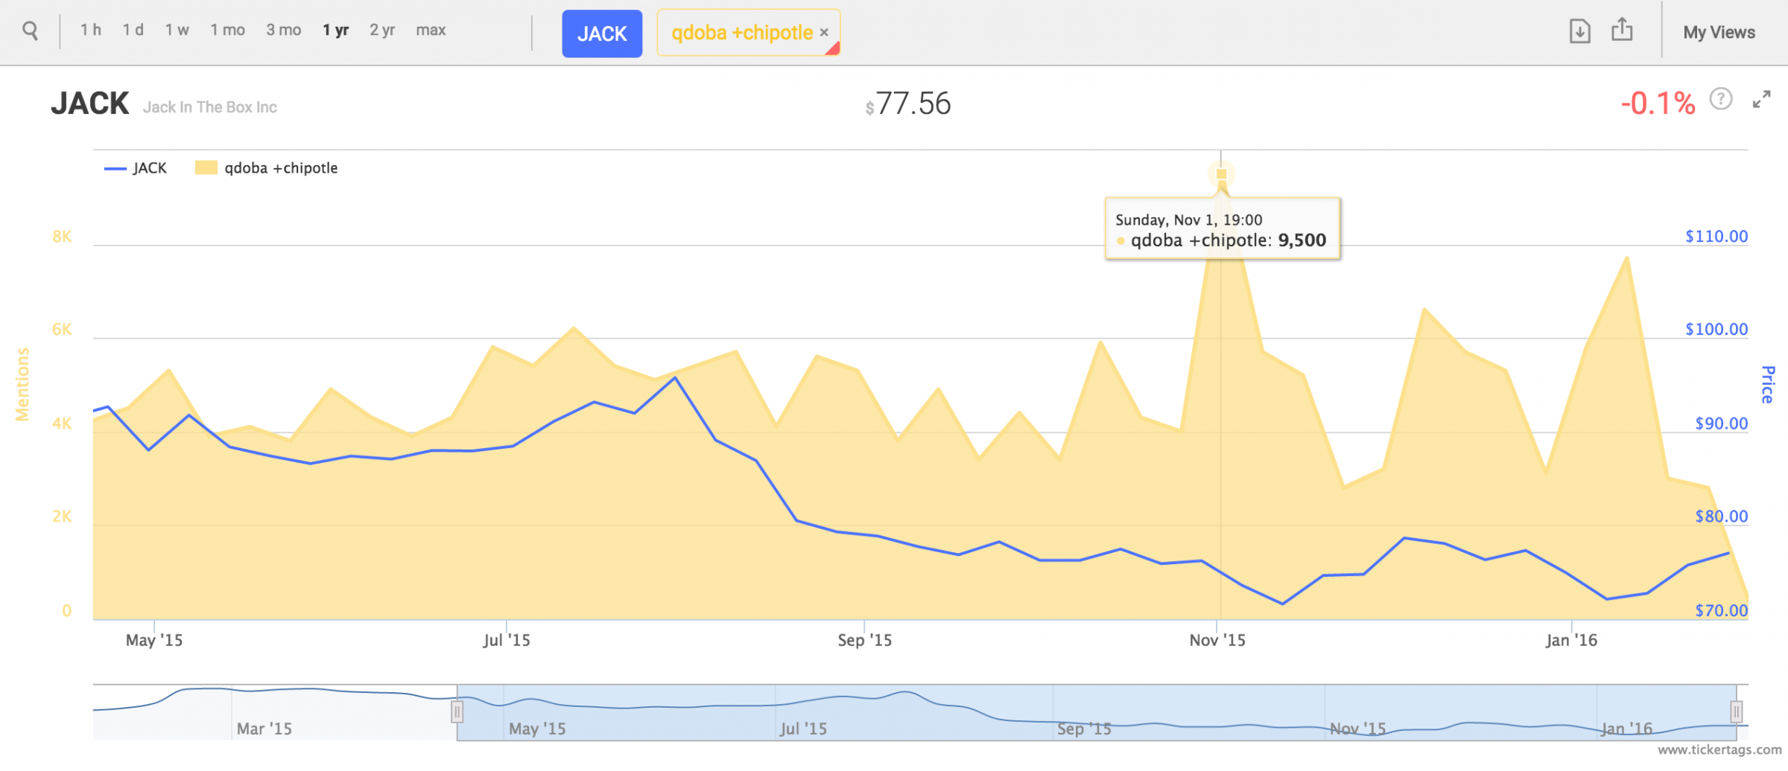The height and width of the screenshot is (771, 1788).
Task: Choose the 1 yr time range
Action: [335, 31]
